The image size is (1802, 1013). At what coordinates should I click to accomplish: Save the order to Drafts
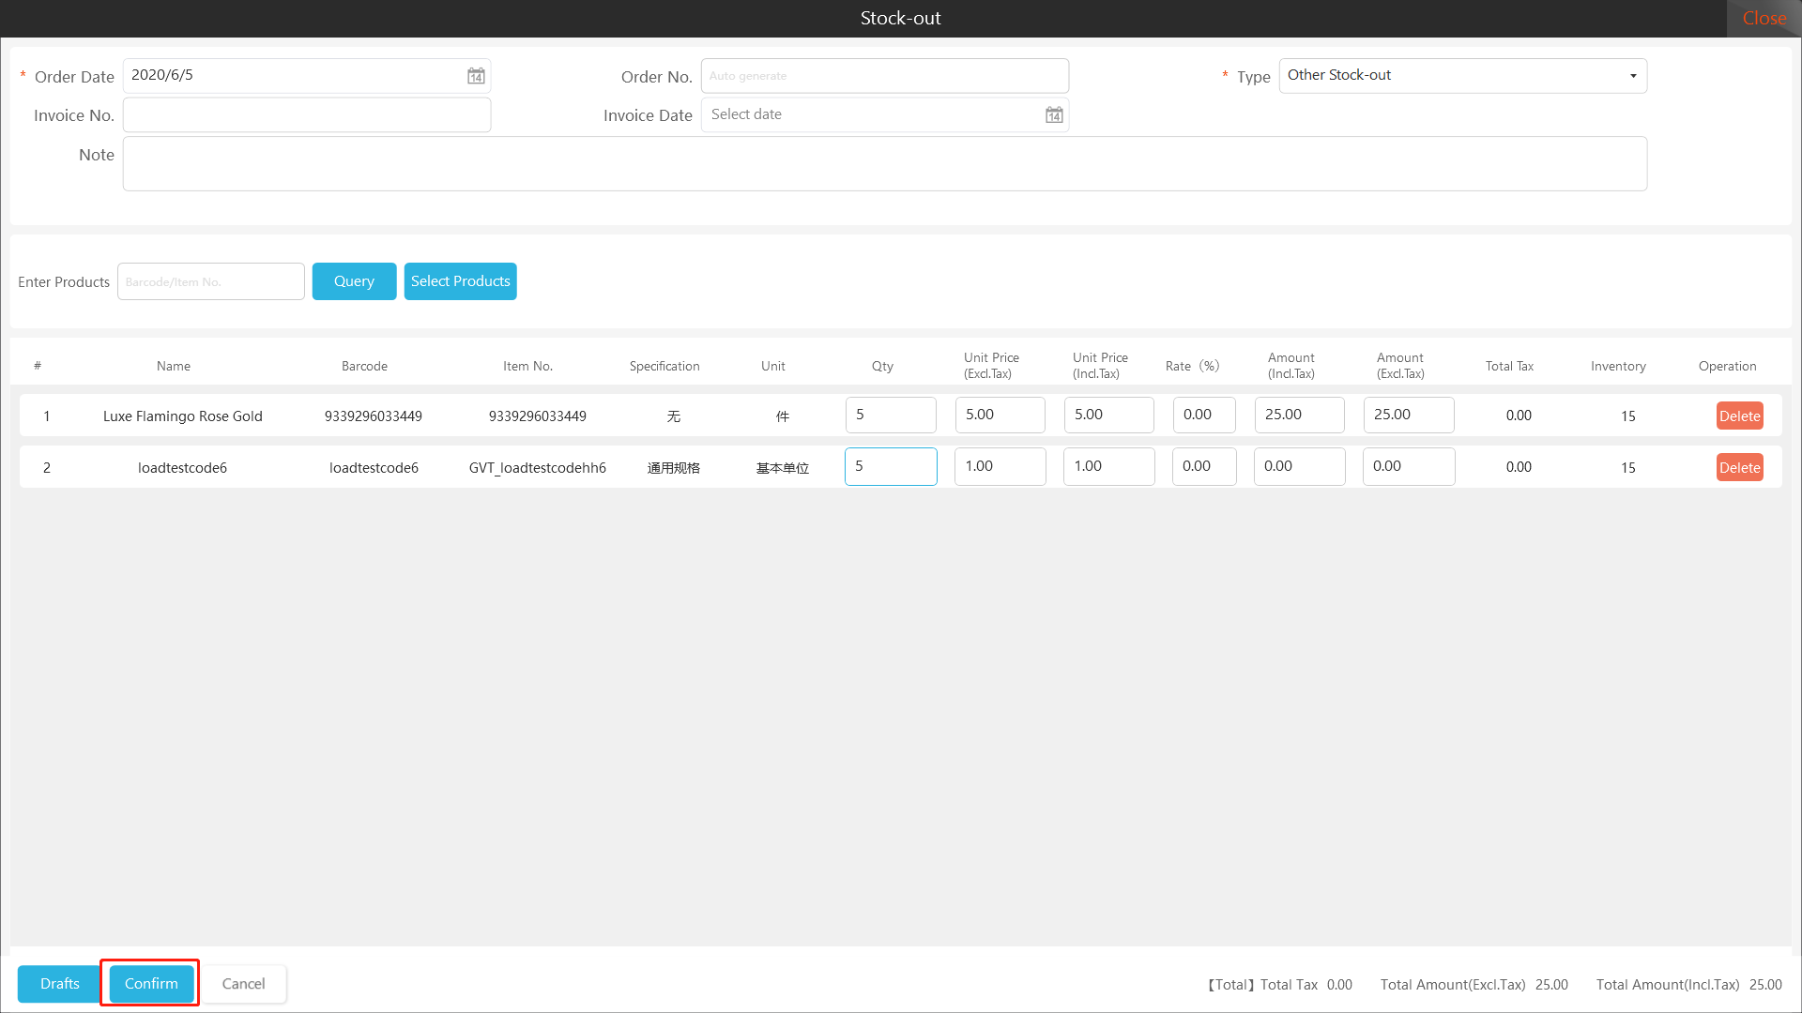pyautogui.click(x=60, y=983)
